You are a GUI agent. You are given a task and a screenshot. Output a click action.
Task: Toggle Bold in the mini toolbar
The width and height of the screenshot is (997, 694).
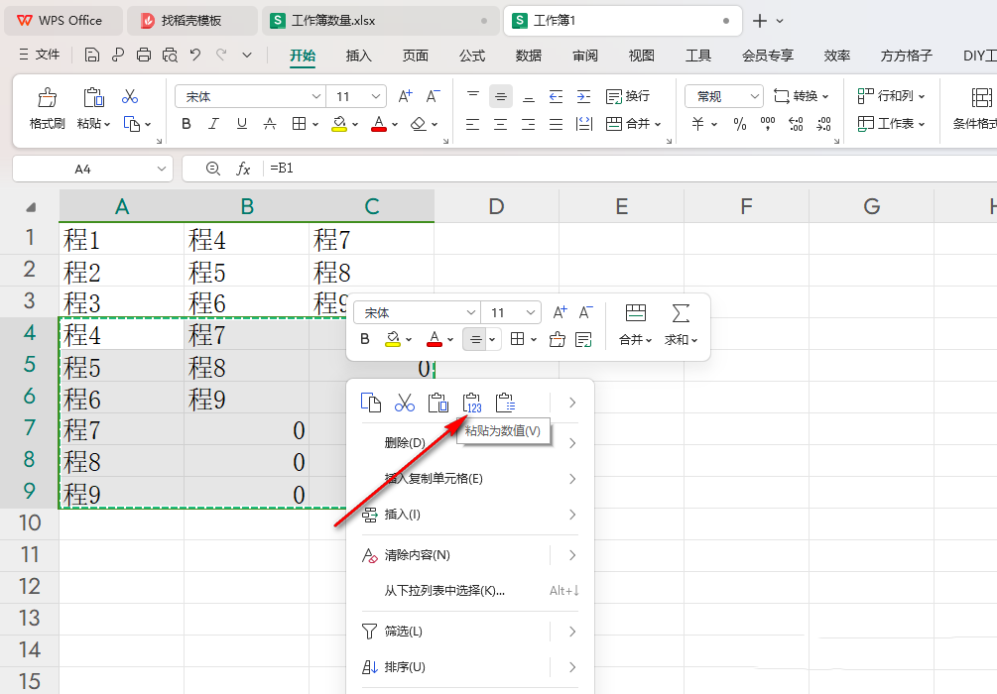365,339
